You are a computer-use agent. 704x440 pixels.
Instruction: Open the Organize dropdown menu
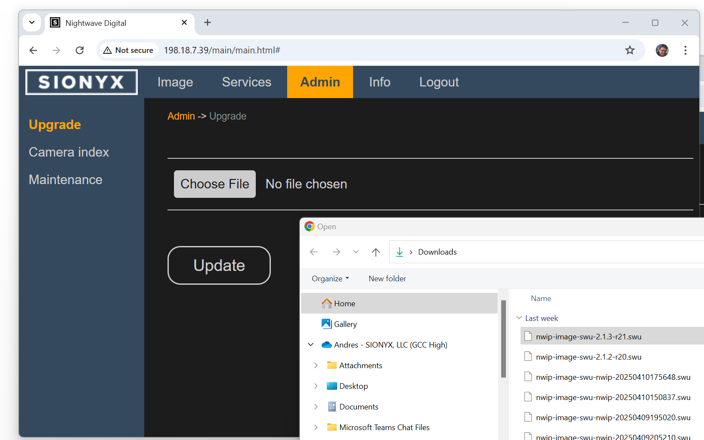click(330, 279)
